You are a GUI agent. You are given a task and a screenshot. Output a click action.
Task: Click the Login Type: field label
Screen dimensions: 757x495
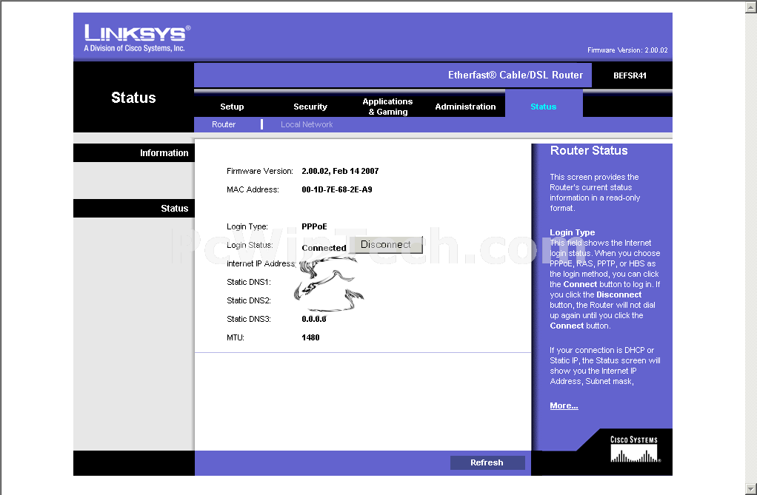(x=247, y=226)
